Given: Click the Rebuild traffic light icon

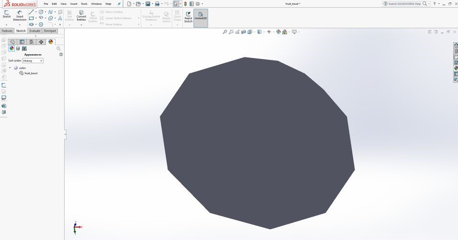Looking at the screenshot, I should tap(185, 4).
